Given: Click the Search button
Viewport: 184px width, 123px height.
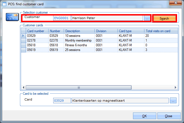Looking at the screenshot, I should click(164, 19).
